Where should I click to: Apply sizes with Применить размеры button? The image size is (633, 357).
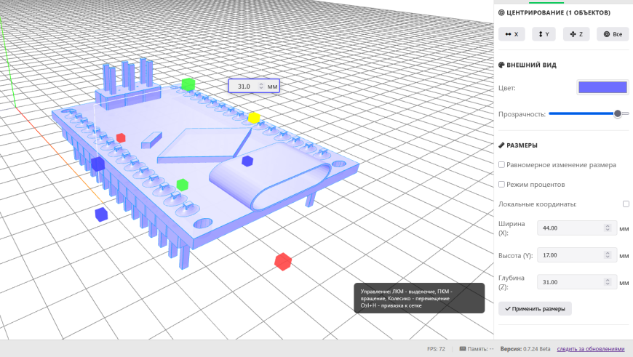click(x=535, y=308)
